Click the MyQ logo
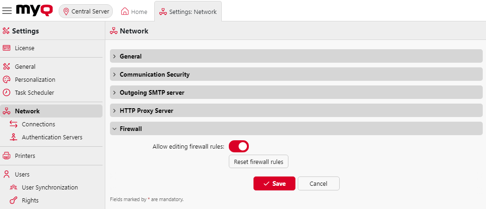This screenshot has width=486, height=209. (x=35, y=10)
